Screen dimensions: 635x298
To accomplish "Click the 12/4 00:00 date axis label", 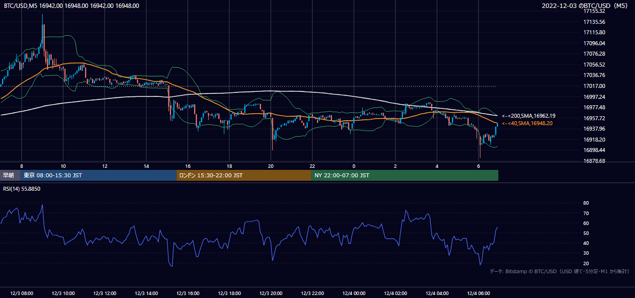I will tap(354, 293).
